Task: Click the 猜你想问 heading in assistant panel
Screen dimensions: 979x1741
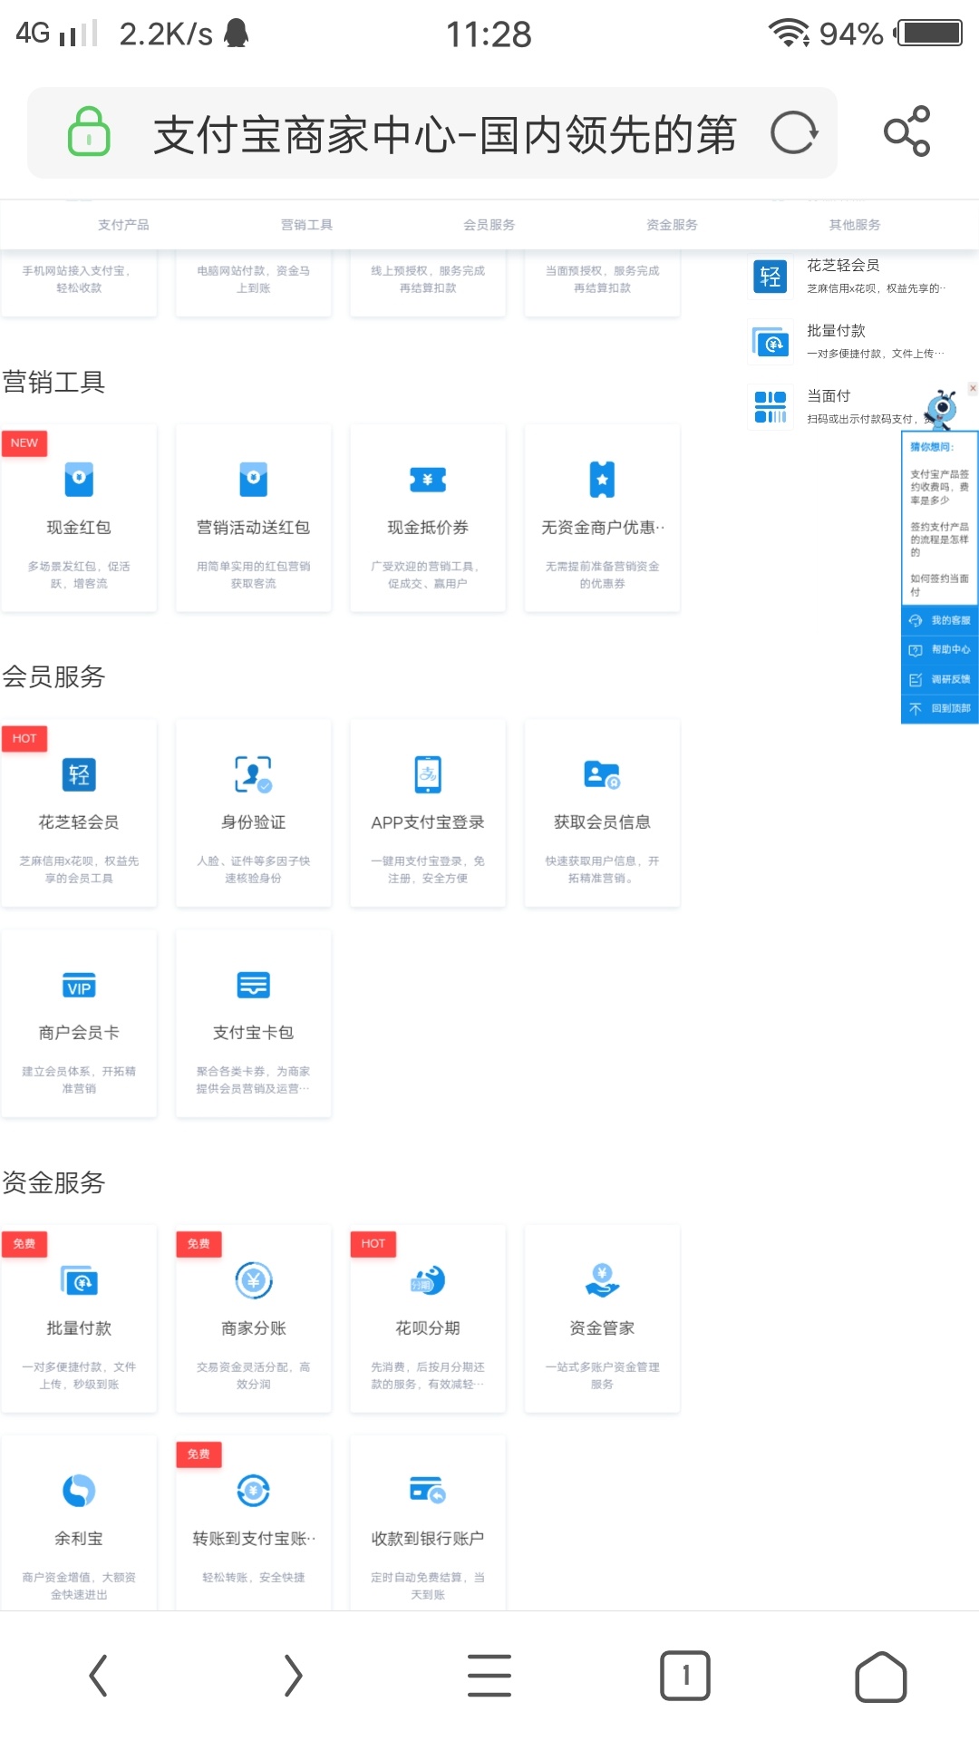Action: (932, 447)
